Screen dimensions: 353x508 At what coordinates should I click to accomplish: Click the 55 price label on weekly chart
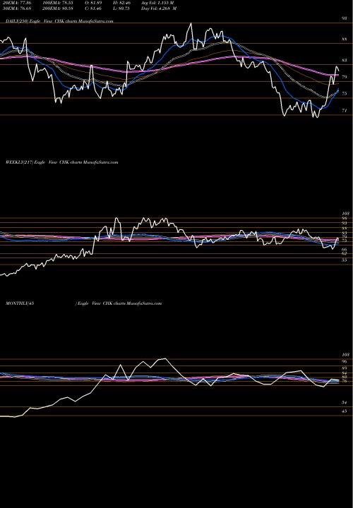[x=345, y=260]
